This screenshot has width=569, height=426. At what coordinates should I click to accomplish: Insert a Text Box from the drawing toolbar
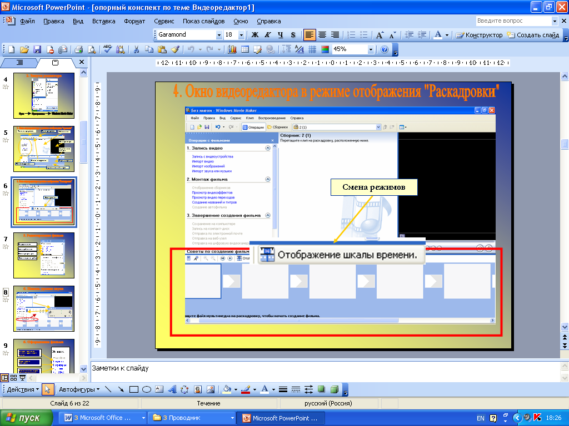click(x=159, y=389)
